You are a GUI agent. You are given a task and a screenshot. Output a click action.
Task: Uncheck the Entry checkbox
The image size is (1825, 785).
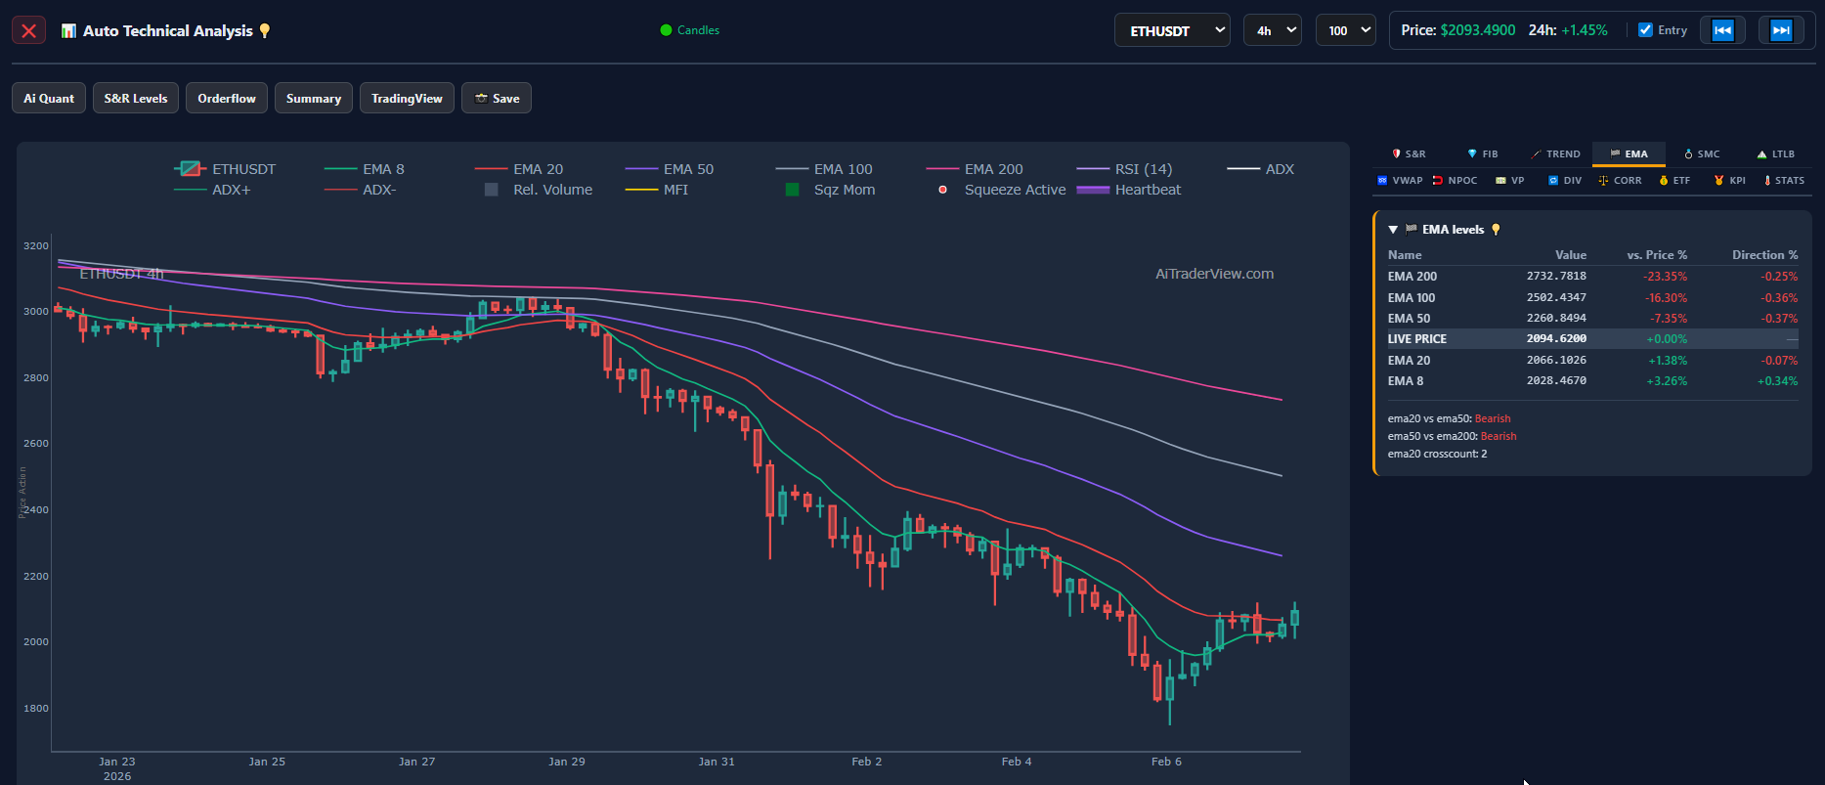pos(1645,30)
